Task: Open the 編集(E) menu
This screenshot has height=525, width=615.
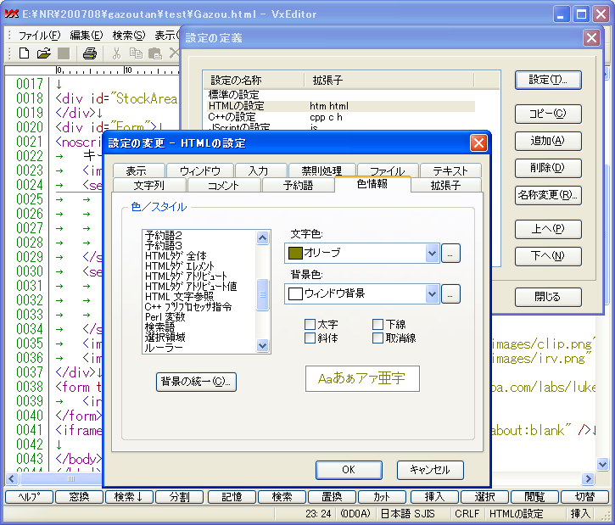Action: (x=87, y=36)
